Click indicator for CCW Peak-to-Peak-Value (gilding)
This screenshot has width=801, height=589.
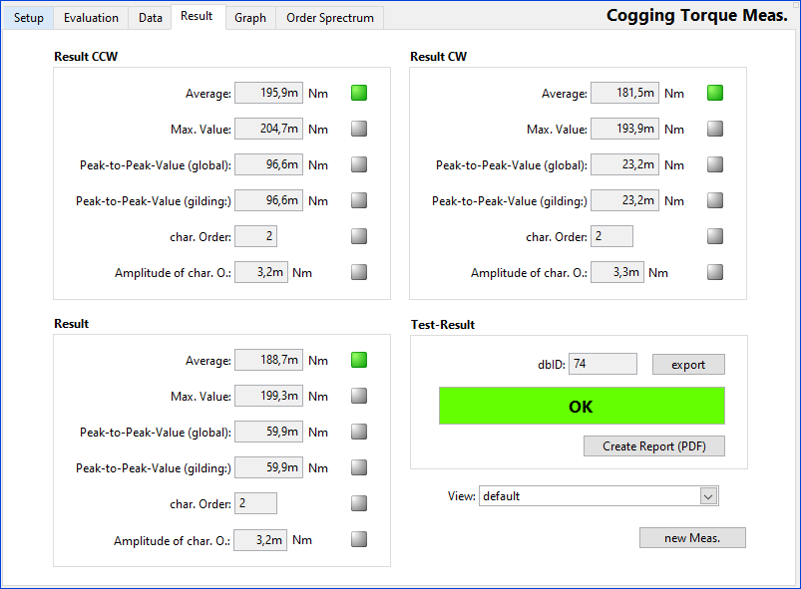(359, 200)
